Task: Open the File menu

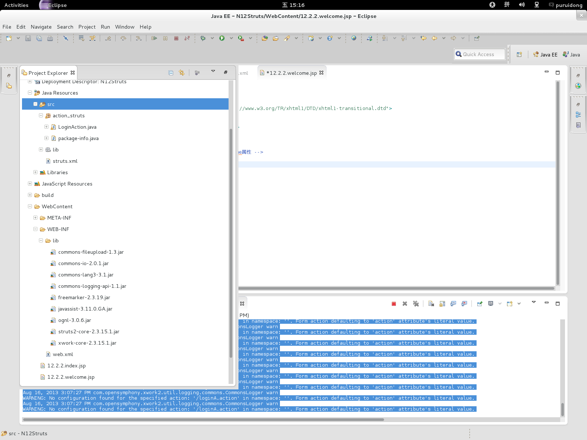Action: click(x=7, y=27)
